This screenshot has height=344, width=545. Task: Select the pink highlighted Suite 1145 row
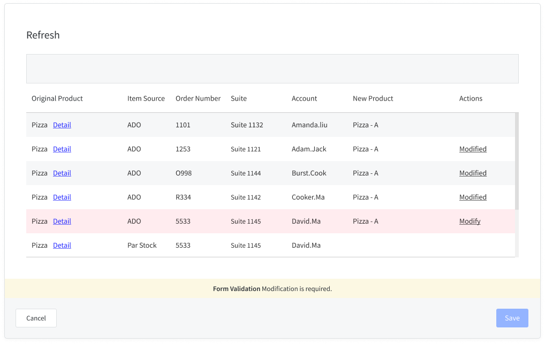[x=268, y=221]
